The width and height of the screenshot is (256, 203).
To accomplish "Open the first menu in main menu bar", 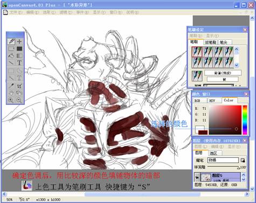I will coord(16,12).
